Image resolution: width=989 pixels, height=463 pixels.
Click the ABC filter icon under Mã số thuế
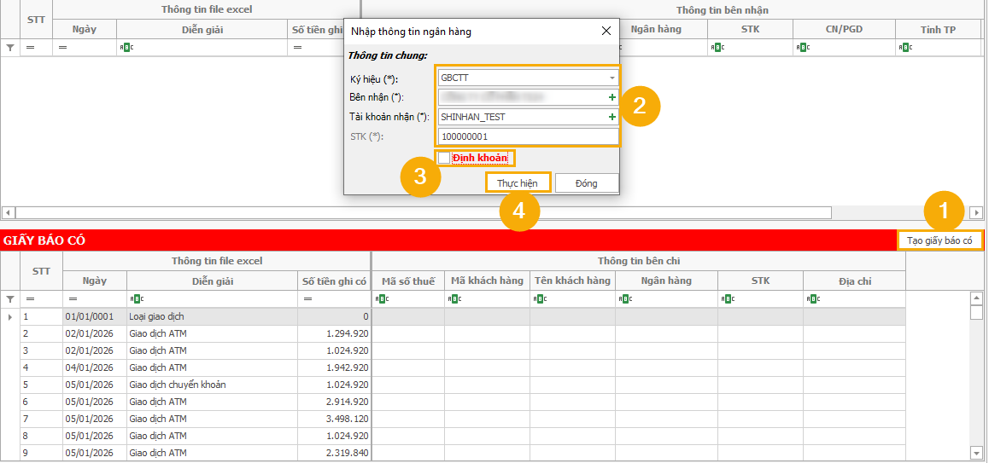[381, 299]
